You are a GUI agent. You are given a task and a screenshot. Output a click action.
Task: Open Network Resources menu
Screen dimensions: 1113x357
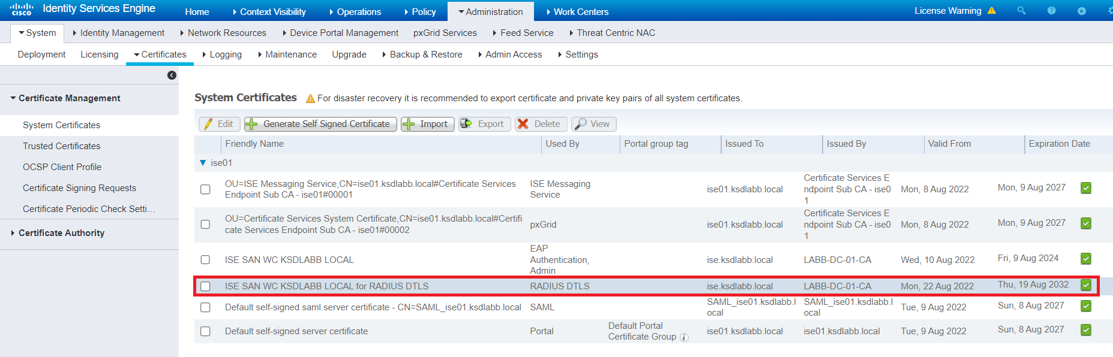click(223, 33)
